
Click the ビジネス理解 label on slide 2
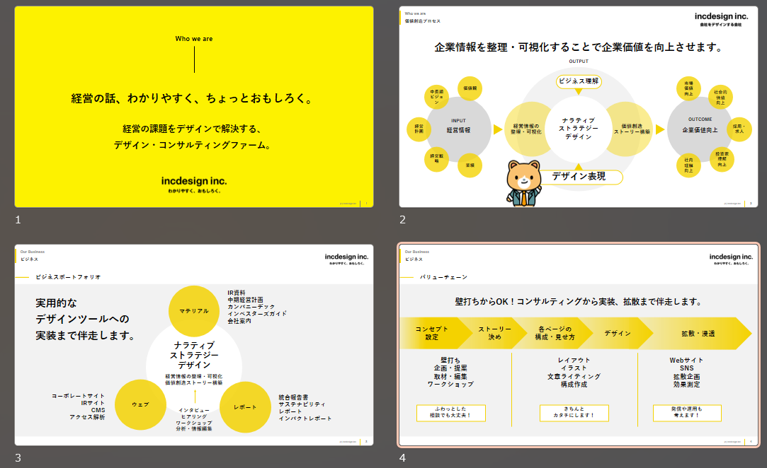click(579, 81)
